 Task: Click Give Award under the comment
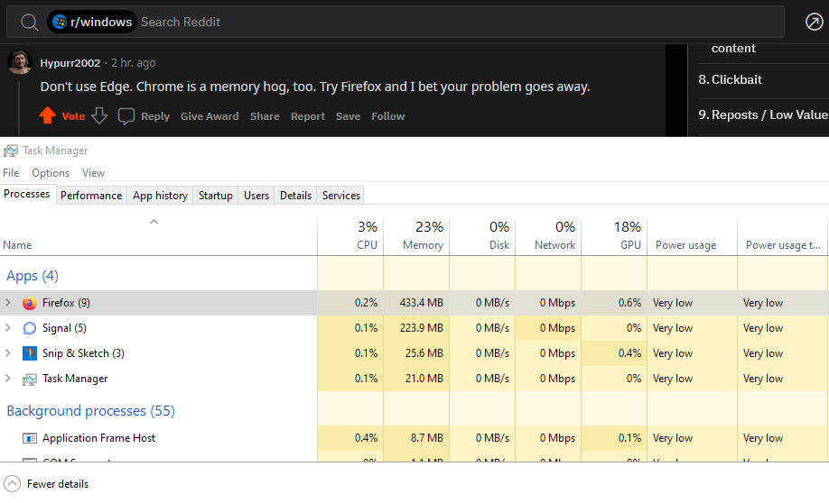tap(210, 116)
